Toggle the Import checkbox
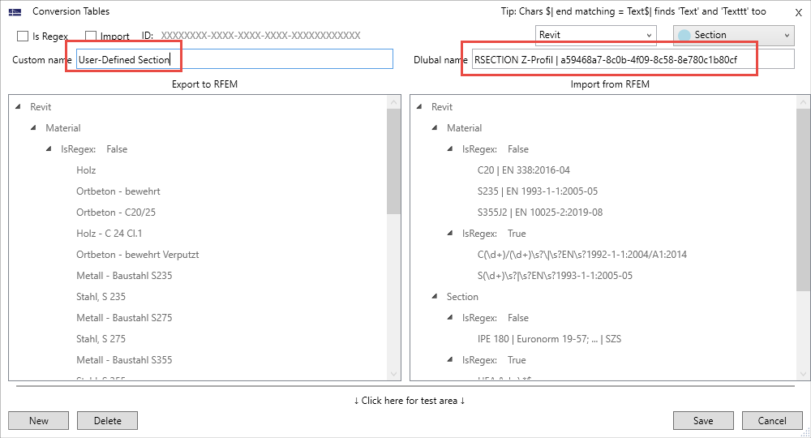Viewport: 811px width, 438px height. [91, 36]
